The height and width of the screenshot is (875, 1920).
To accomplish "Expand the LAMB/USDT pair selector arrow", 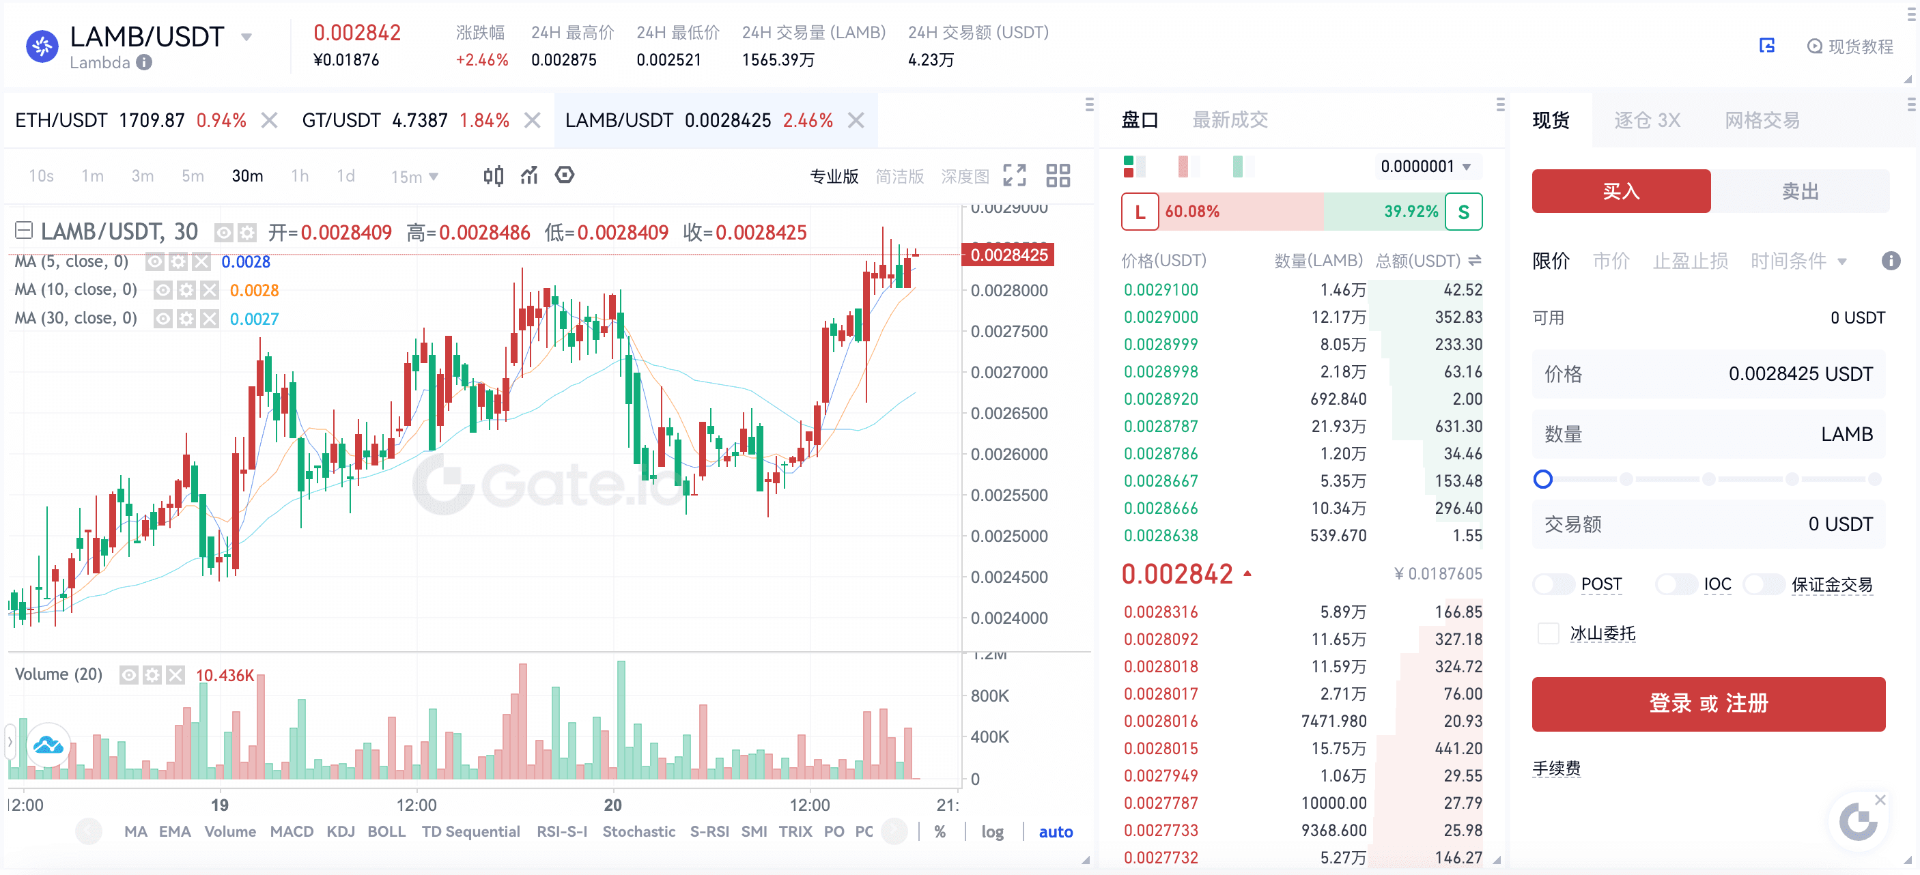I will pos(246,37).
